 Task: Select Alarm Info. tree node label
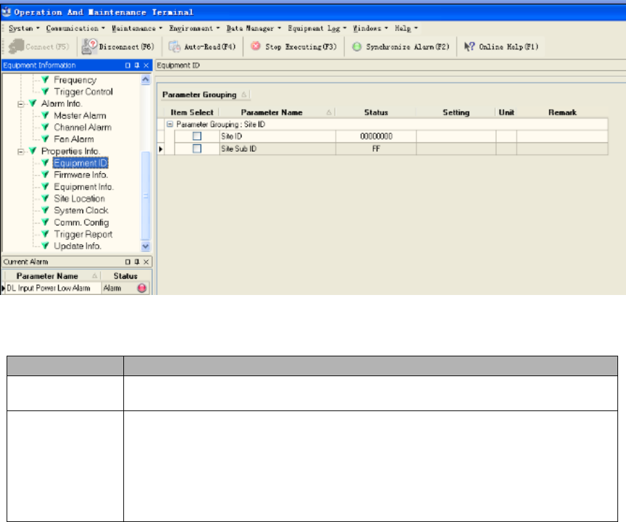click(62, 104)
